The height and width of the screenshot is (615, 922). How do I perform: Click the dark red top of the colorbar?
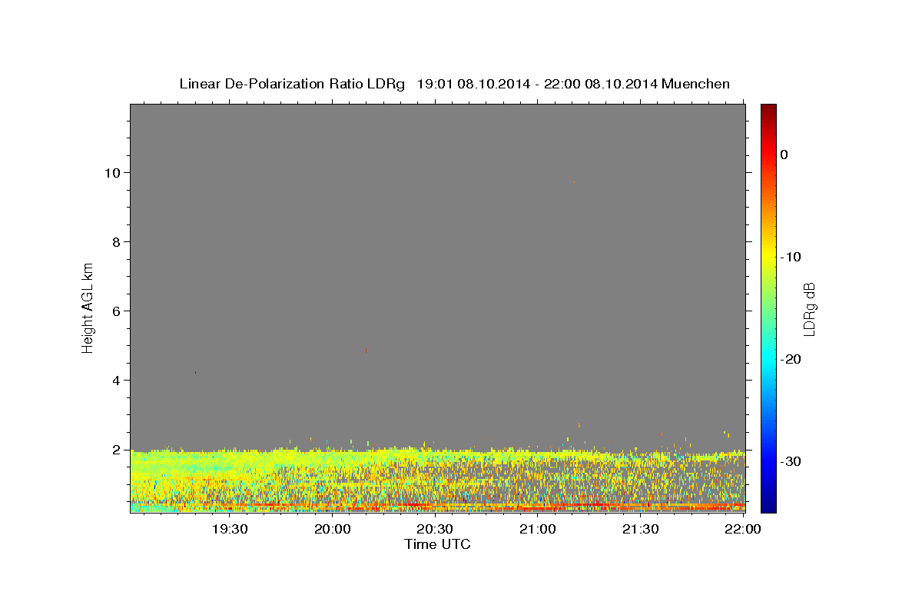point(768,109)
